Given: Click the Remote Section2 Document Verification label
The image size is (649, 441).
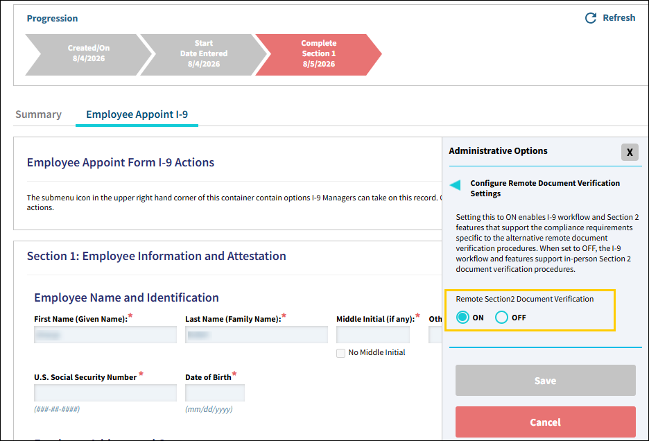Looking at the screenshot, I should 525,299.
